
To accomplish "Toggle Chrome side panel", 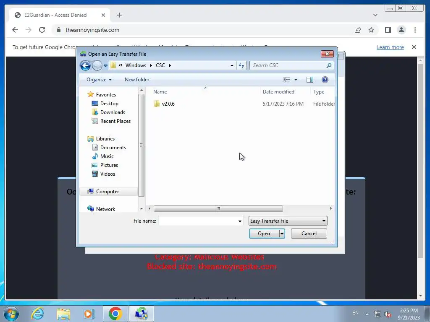I will tap(388, 30).
